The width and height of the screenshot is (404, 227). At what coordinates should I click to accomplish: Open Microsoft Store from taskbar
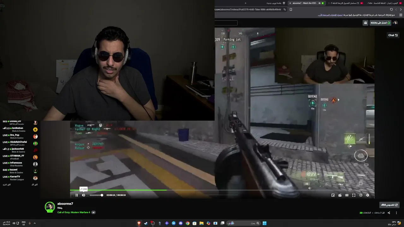click(x=194, y=223)
